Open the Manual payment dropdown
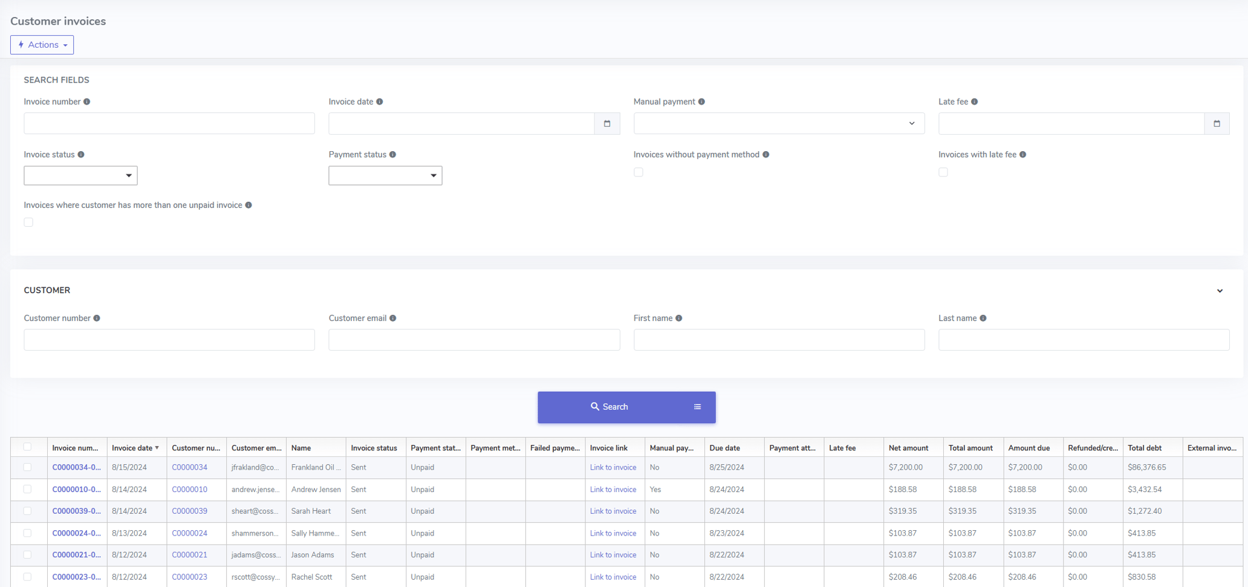The width and height of the screenshot is (1248, 587). point(779,123)
